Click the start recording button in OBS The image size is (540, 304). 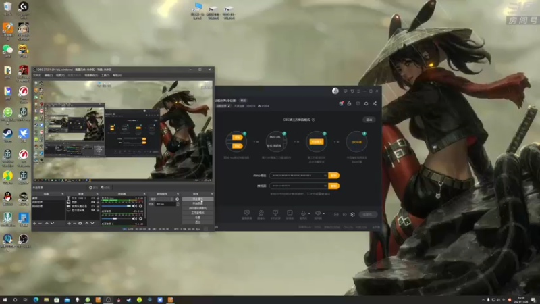(198, 203)
